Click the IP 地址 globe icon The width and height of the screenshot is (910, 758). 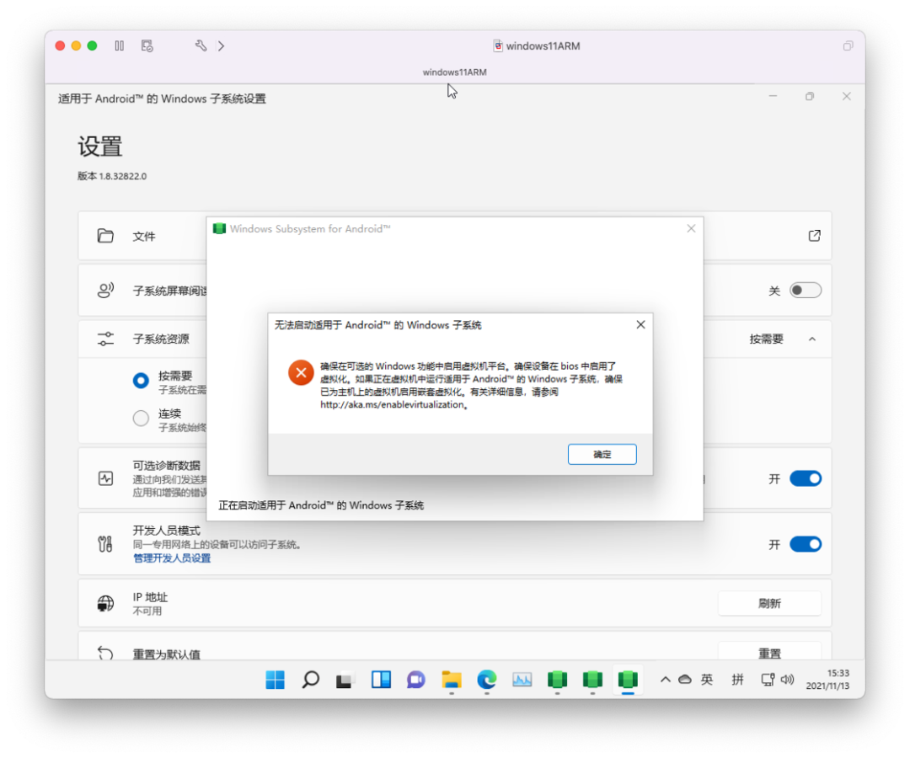pyautogui.click(x=105, y=603)
